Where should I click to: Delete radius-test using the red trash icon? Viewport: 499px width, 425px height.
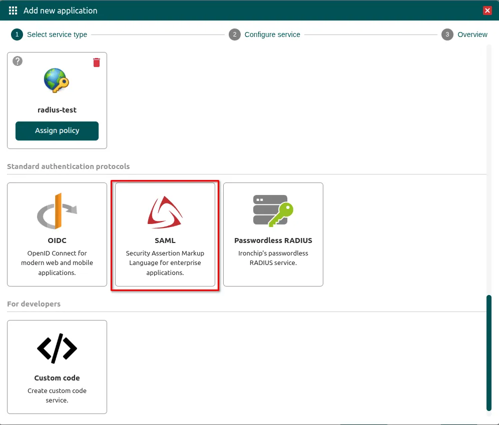(x=97, y=62)
